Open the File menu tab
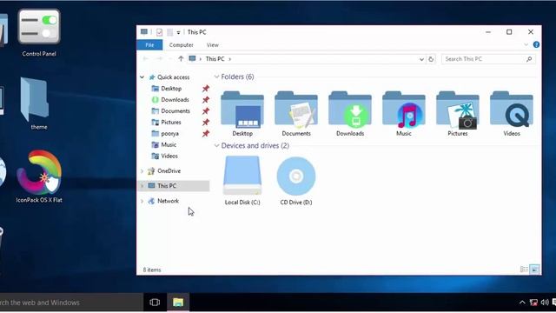The width and height of the screenshot is (556, 313). coord(149,45)
